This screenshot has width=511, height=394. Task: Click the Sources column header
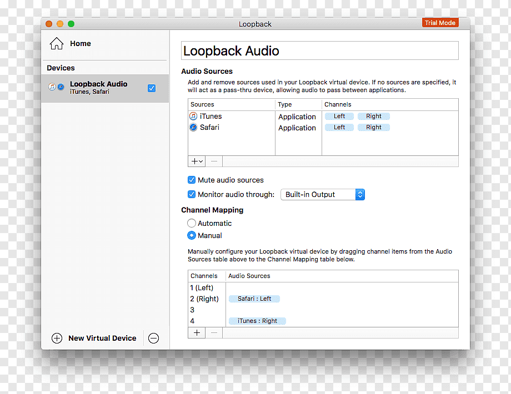202,104
